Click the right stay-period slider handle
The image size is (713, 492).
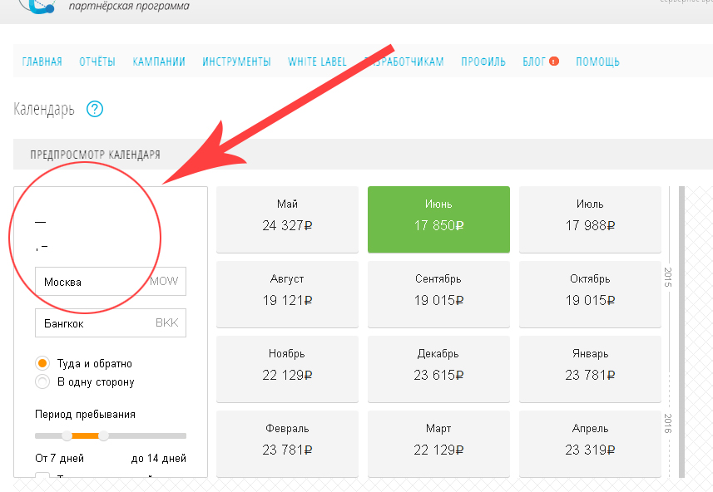[104, 435]
